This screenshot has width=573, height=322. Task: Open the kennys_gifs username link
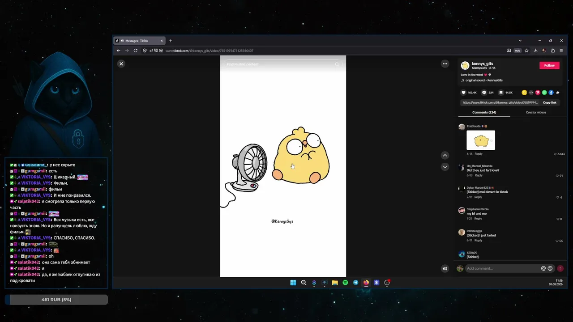tap(483, 64)
